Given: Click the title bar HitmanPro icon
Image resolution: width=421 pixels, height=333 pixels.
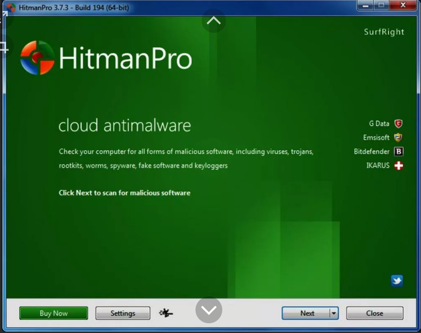Looking at the screenshot, I should pyautogui.click(x=11, y=8).
